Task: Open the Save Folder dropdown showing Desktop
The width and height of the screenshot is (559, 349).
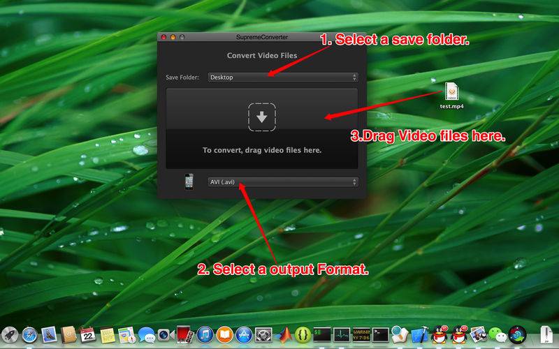Action: coord(282,77)
